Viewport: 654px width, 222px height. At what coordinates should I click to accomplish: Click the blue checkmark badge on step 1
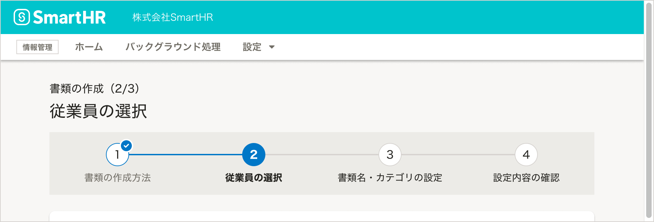[x=127, y=146]
